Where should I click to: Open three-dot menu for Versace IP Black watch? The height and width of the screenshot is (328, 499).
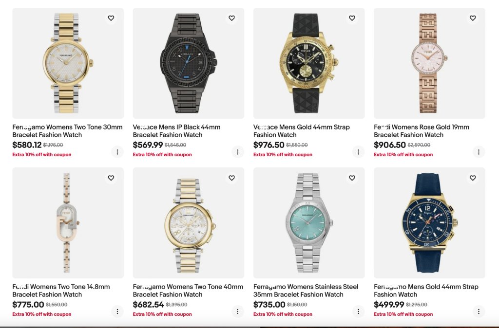238,152
